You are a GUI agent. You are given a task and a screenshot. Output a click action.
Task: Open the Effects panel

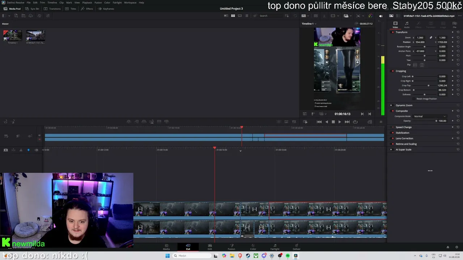pos(87,9)
